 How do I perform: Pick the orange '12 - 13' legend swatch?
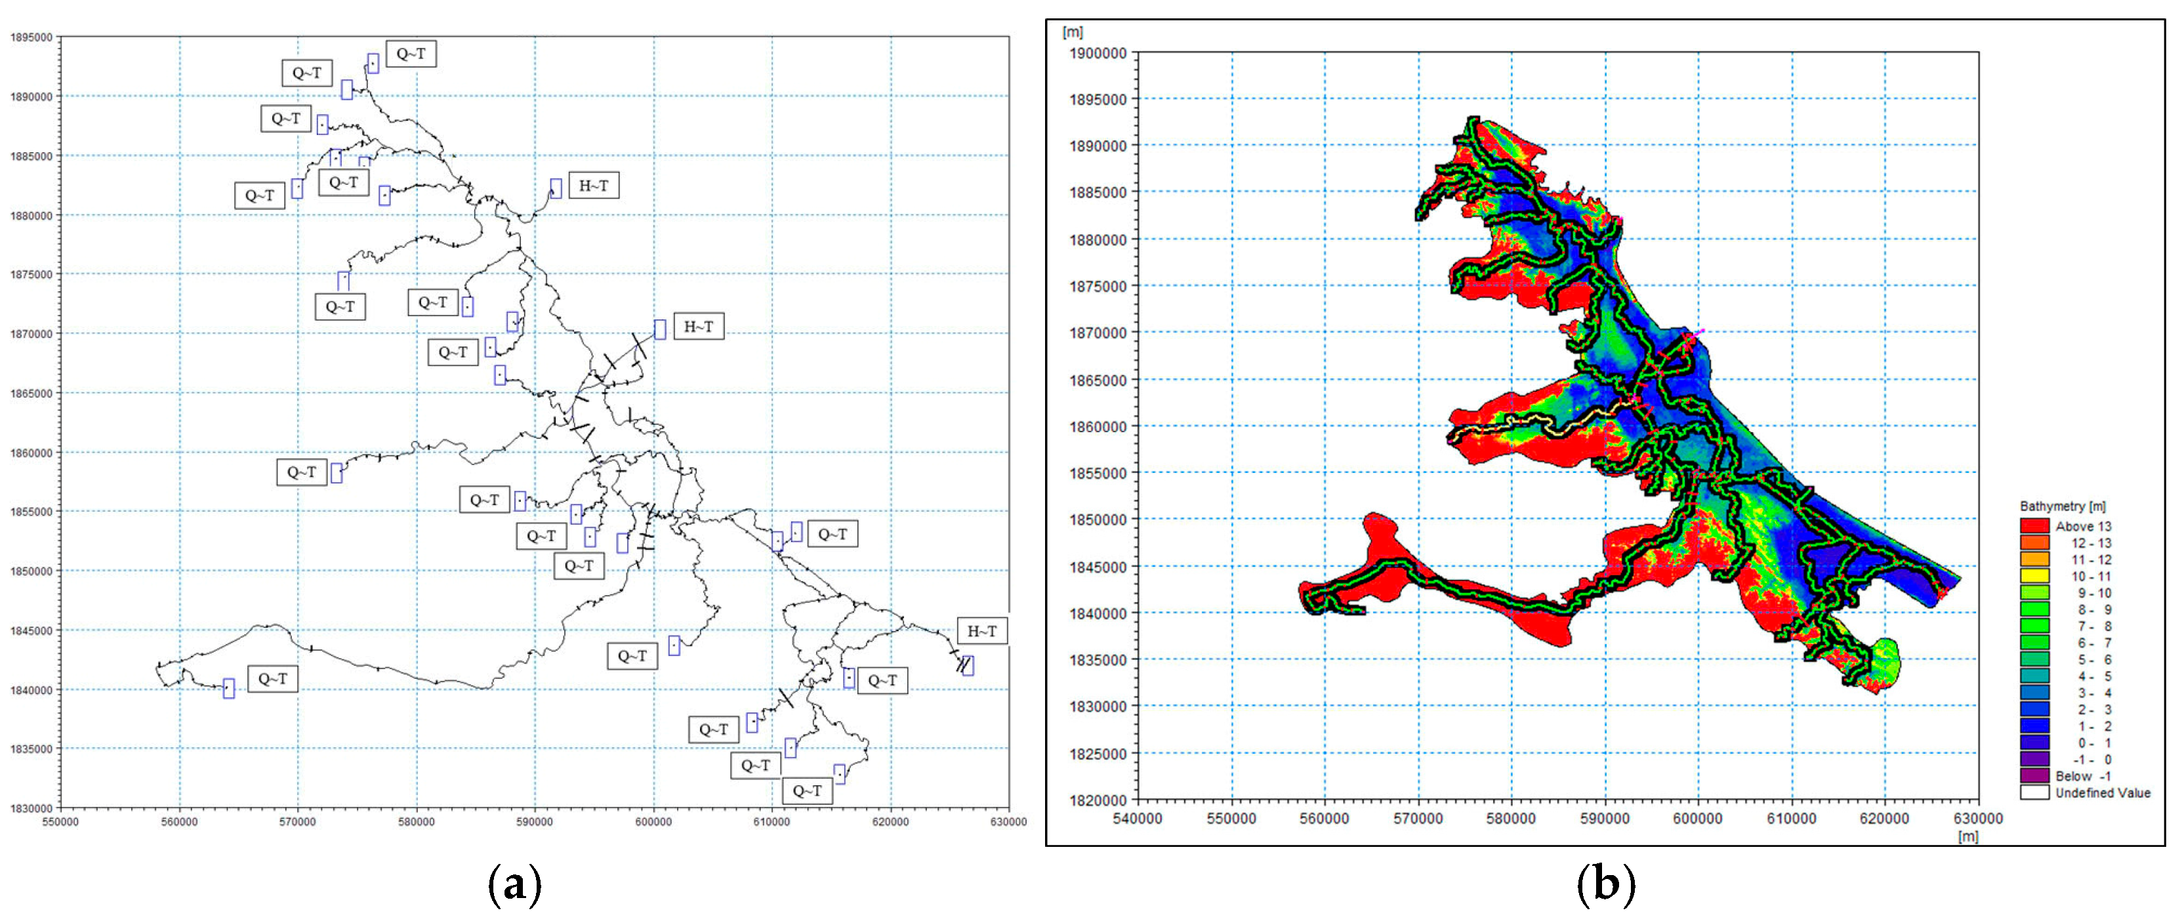coord(2034,542)
